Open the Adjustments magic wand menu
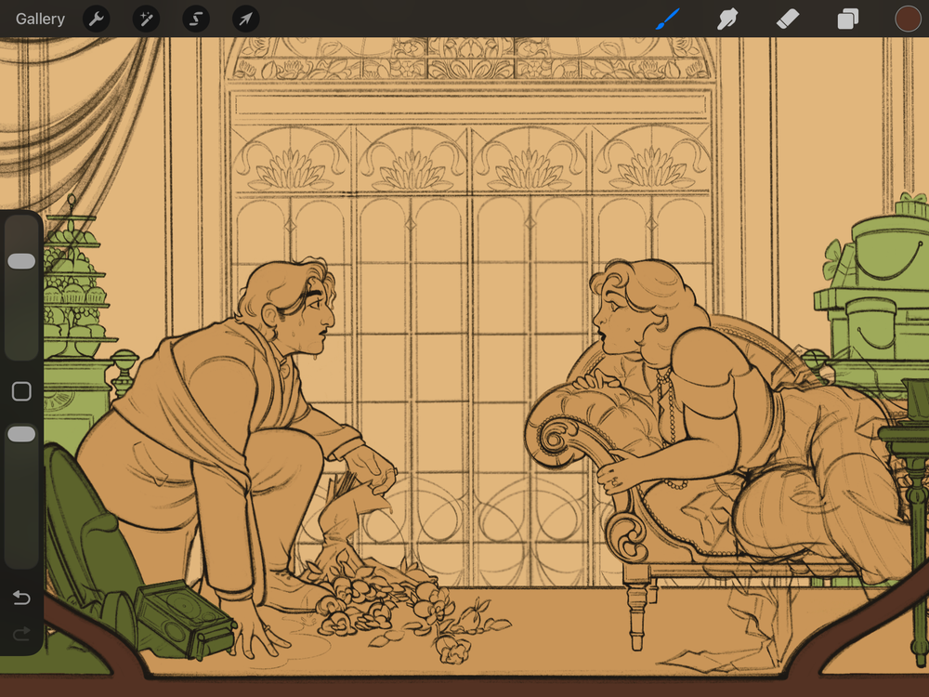Viewport: 929px width, 697px height. pyautogui.click(x=146, y=19)
